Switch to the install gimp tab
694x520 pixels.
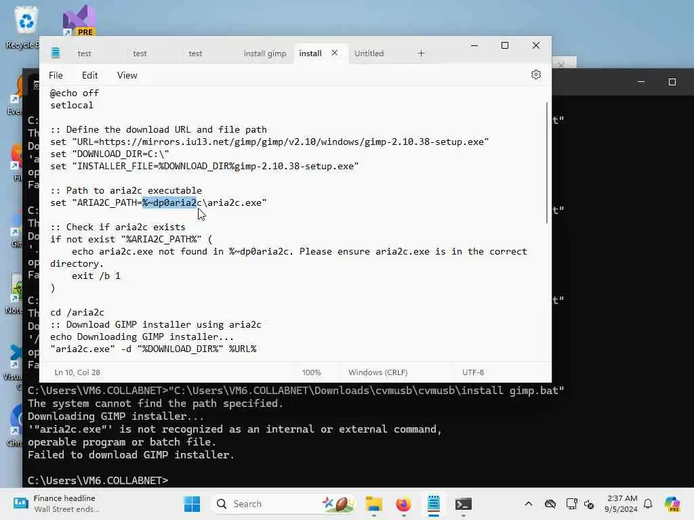click(265, 53)
